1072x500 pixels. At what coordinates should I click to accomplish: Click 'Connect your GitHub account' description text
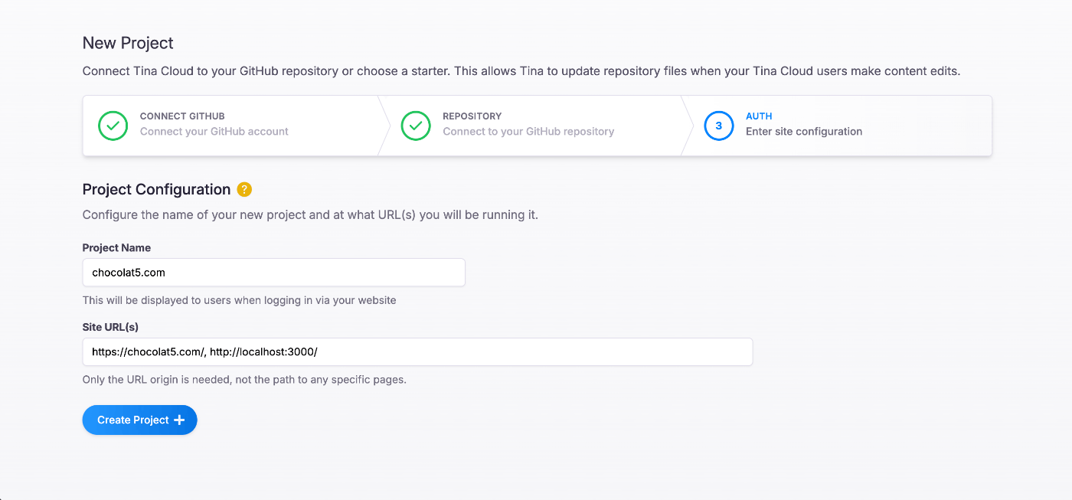[214, 132]
